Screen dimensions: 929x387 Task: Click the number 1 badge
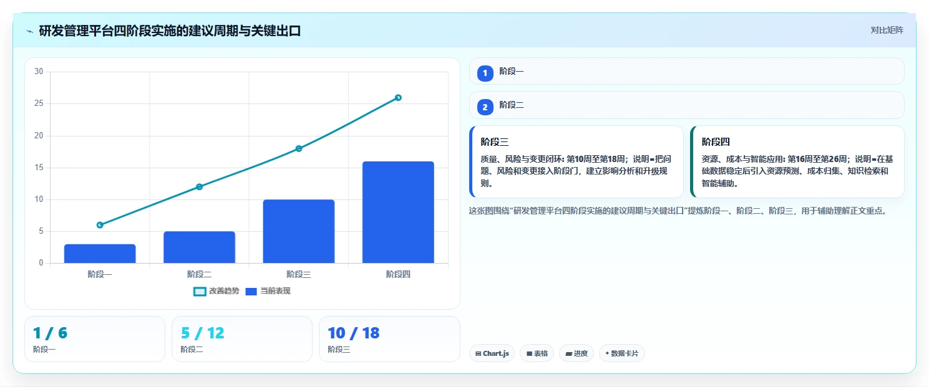(x=485, y=73)
